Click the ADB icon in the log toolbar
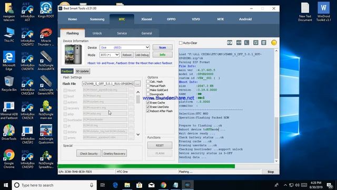The width and height of the screenshot is (337, 190). click(x=239, y=43)
